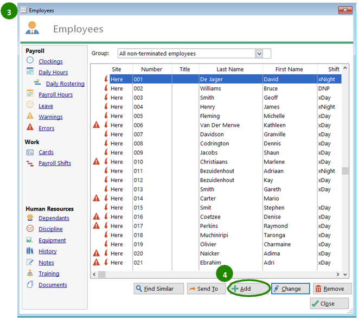The image size is (359, 319).
Task: Click the Clockings clock icon
Action: [x=30, y=60]
